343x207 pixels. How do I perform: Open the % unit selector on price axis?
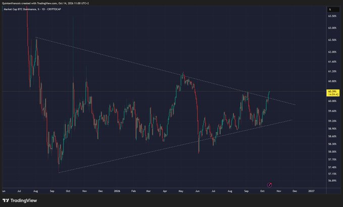tap(333, 10)
